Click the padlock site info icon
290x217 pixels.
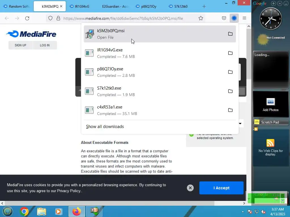[58, 18]
